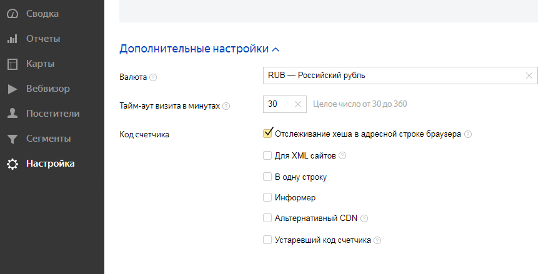Clear the timeout value with X
The image size is (541, 274).
pos(298,104)
